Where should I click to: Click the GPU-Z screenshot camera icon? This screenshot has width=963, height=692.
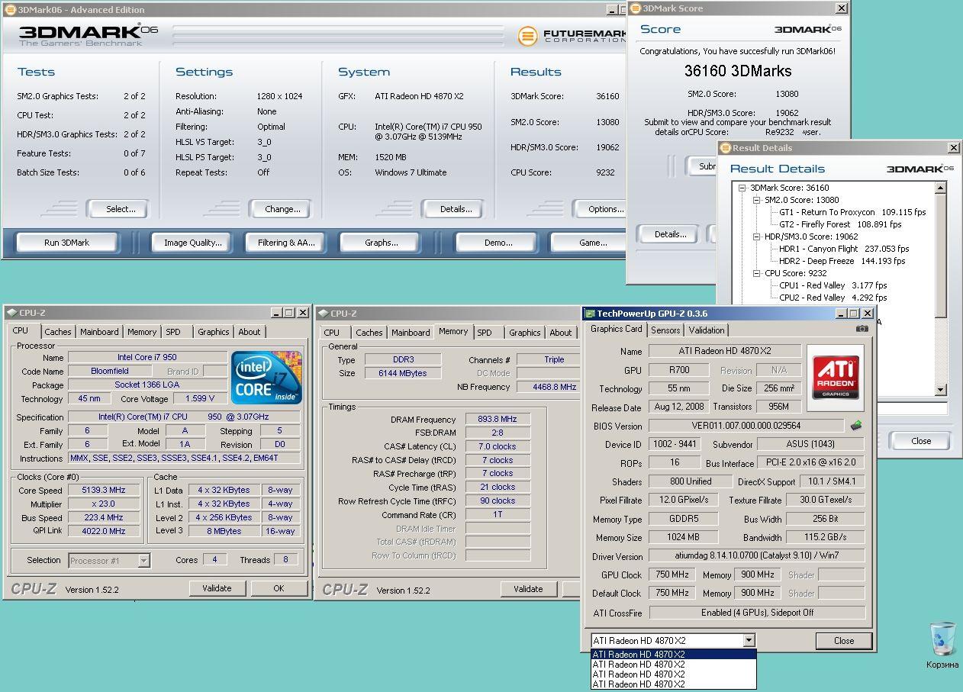click(x=862, y=329)
